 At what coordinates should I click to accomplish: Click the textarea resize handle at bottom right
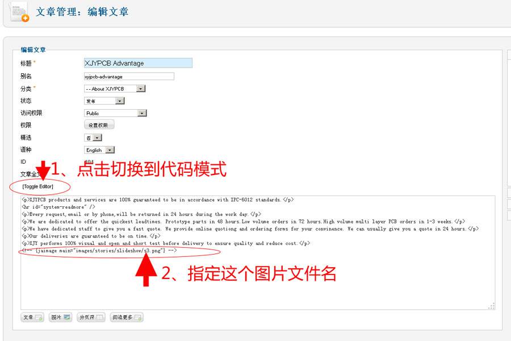[x=489, y=307]
